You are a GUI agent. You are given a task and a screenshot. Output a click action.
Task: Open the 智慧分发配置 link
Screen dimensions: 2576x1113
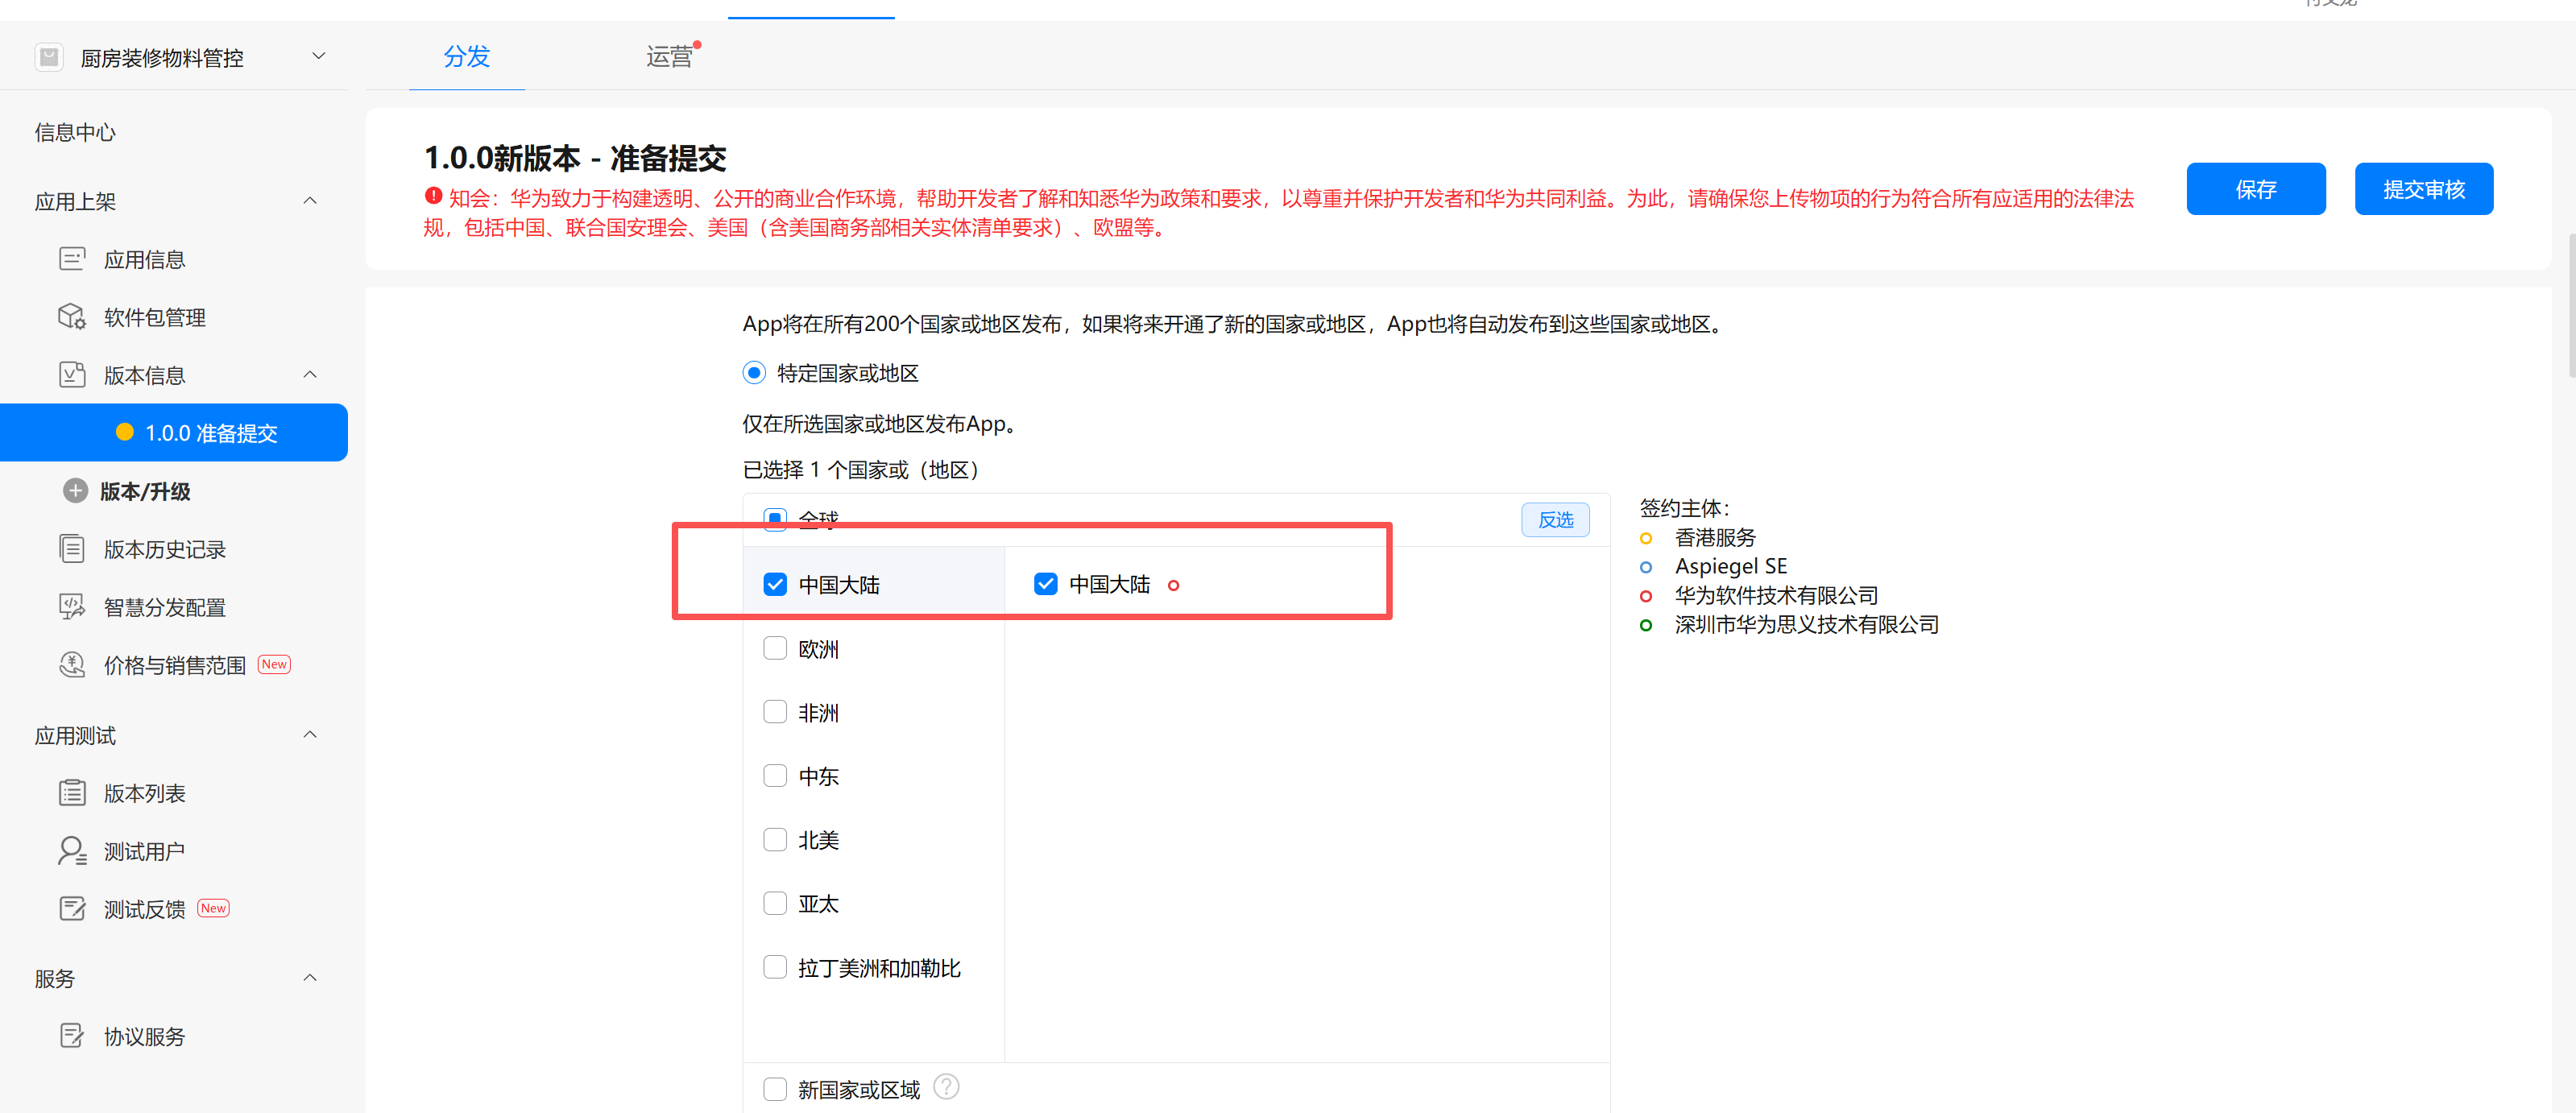click(x=165, y=607)
